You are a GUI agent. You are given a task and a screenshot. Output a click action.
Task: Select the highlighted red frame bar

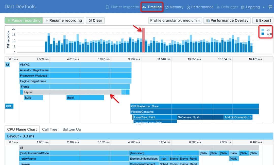pyautogui.click(x=143, y=40)
